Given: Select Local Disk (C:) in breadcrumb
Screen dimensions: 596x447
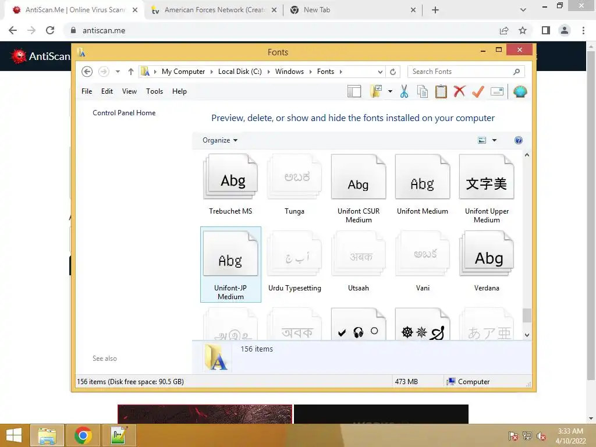Looking at the screenshot, I should pos(240,72).
